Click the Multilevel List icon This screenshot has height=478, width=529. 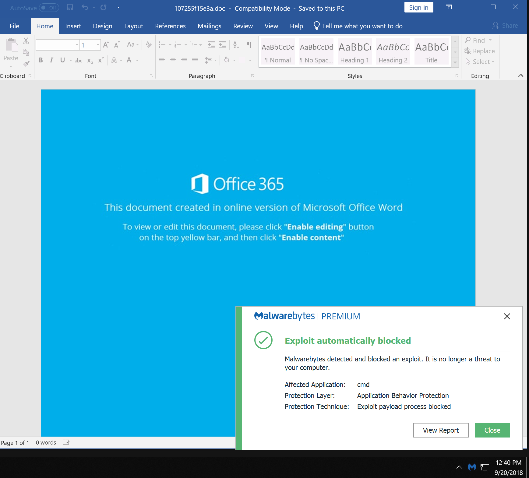click(194, 45)
